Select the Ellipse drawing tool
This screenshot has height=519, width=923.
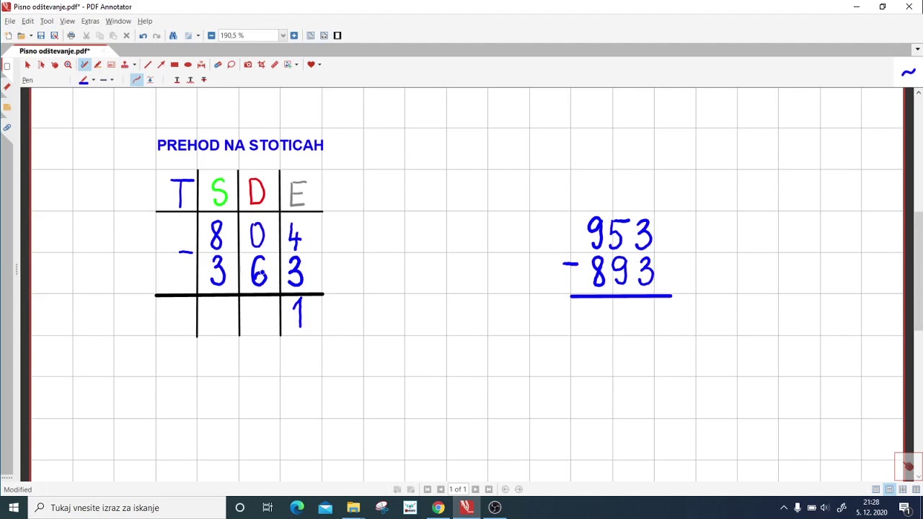click(187, 65)
